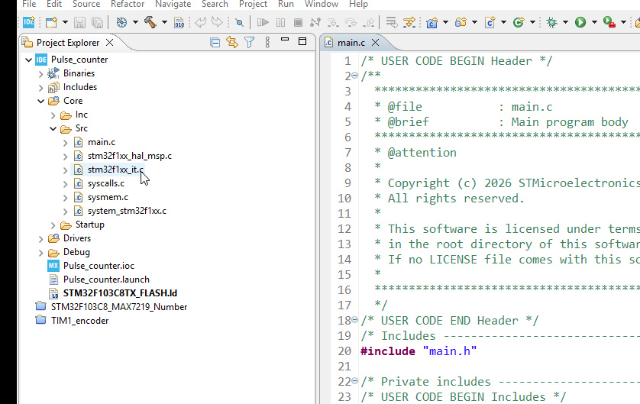The width and height of the screenshot is (640, 404).
Task: Click the new C source file icon
Action: click(x=490, y=22)
